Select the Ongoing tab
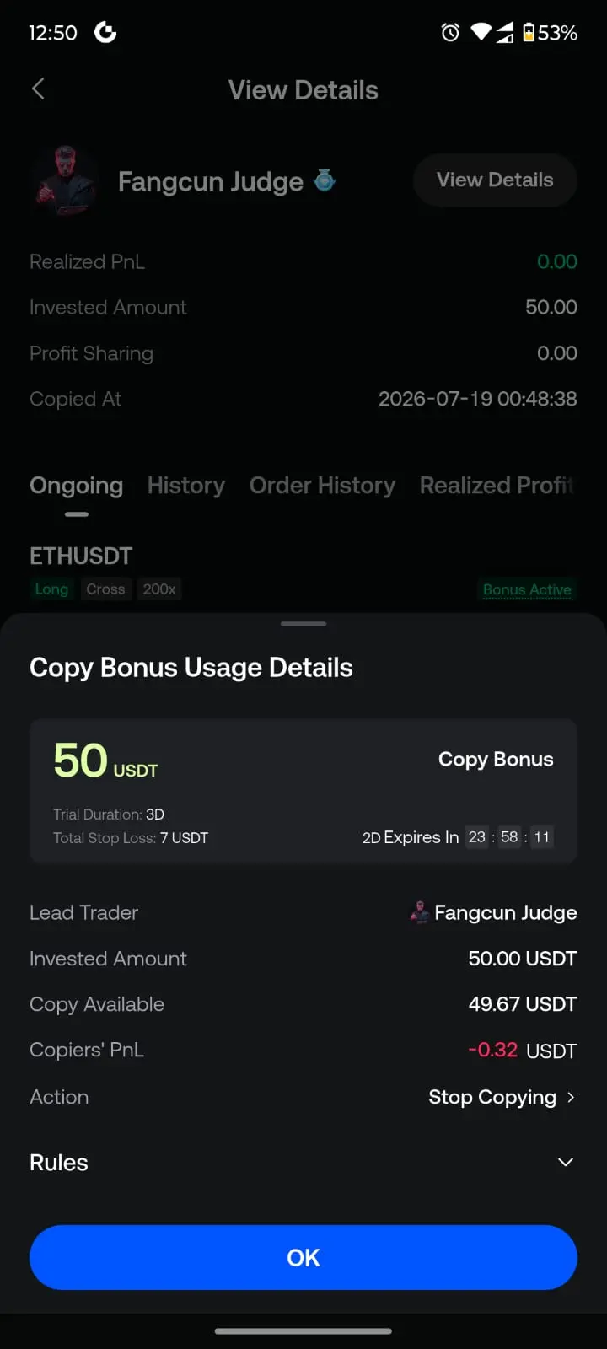607x1349 pixels. (x=77, y=486)
